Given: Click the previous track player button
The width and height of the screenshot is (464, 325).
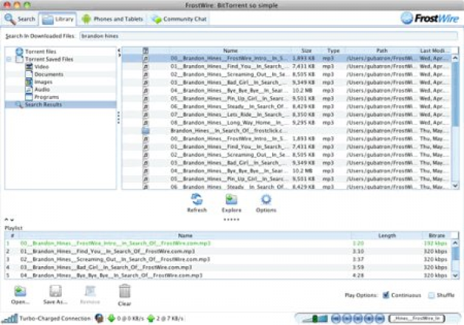Looking at the screenshot, I should (335, 318).
